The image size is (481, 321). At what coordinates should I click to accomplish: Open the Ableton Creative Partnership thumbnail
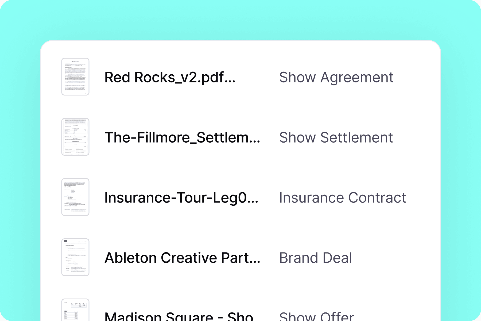(x=76, y=257)
